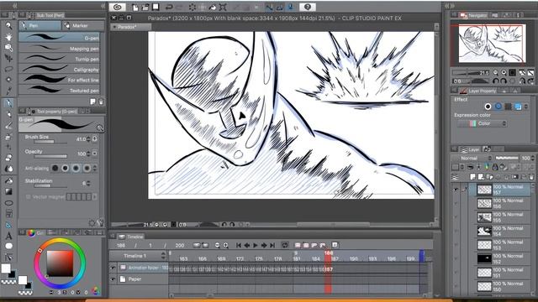The width and height of the screenshot is (538, 302).
Task: Click the Scale/Rotate transform icon
Action: pyautogui.click(x=223, y=8)
